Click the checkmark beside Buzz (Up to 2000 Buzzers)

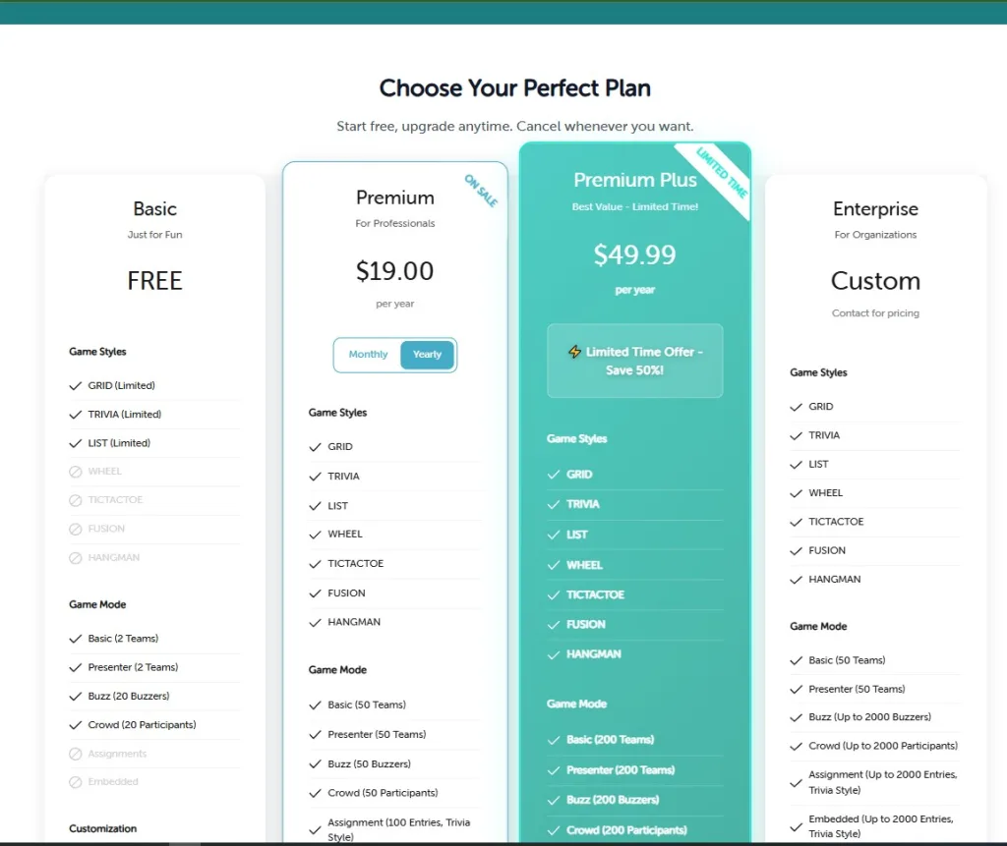[x=797, y=717]
